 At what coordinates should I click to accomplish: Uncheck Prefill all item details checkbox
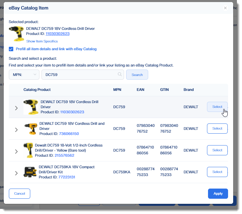(x=11, y=49)
